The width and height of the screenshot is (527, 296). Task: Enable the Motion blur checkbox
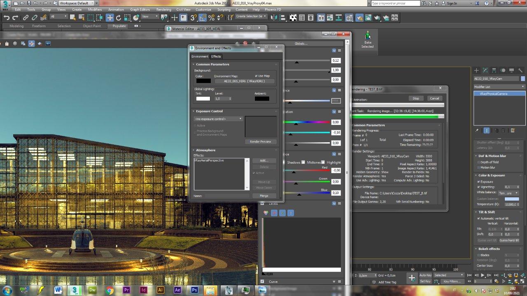coord(478,168)
